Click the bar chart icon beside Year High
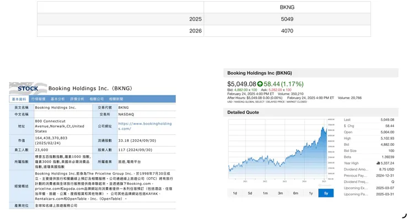Viewport: 408px width, 219px height. click(378, 163)
